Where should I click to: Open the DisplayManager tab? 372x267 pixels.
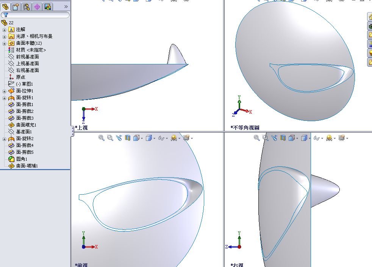pyautogui.click(x=48, y=7)
